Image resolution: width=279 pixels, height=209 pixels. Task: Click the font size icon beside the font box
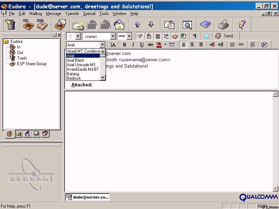(113, 45)
